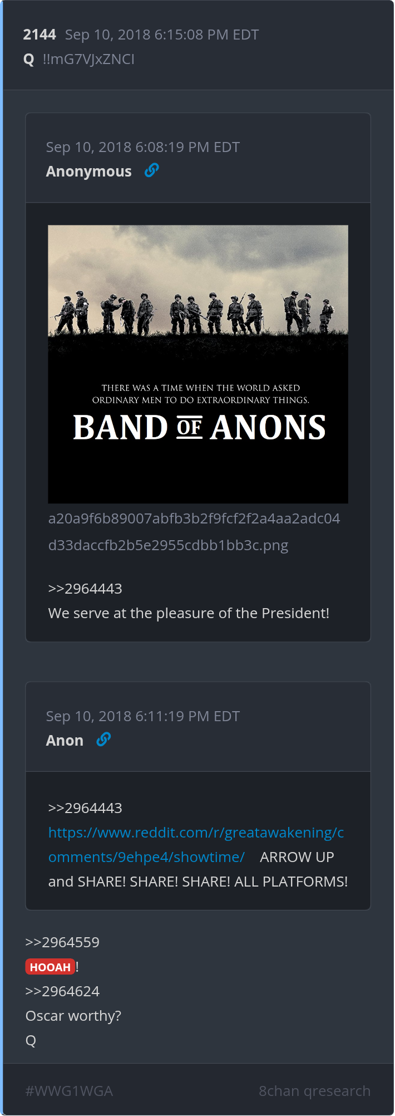The width and height of the screenshot is (395, 1116).
Task: Click post number 2144
Action: tap(39, 35)
